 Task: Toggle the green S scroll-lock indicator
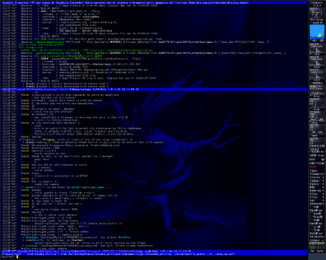point(322,247)
